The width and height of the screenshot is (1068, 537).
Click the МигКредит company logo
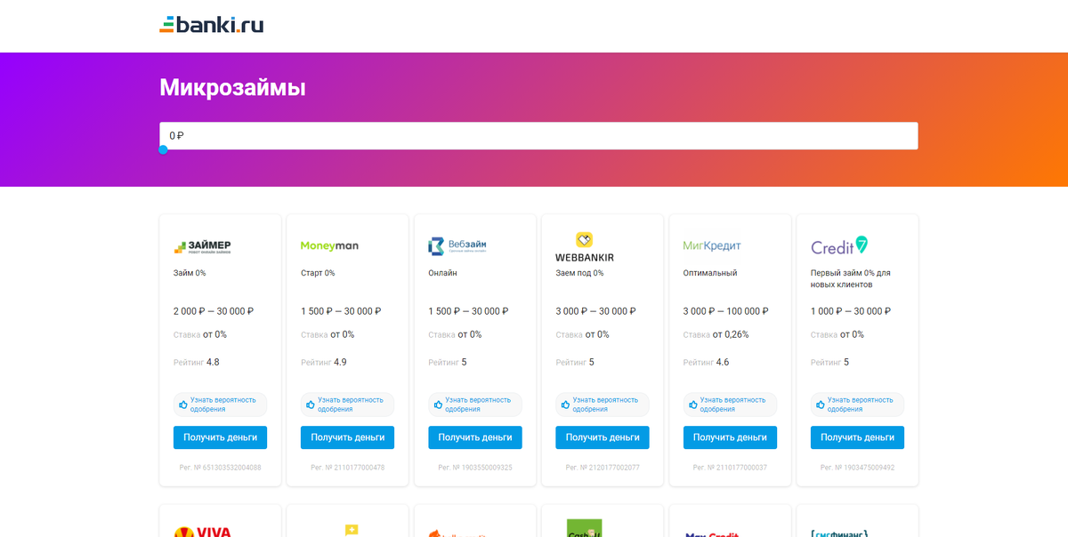coord(712,246)
